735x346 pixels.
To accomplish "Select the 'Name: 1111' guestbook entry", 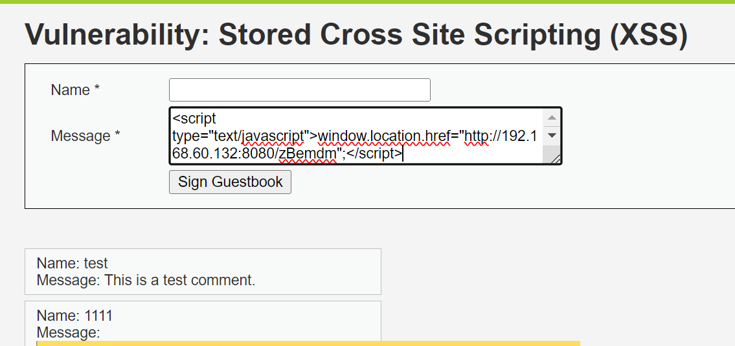I will coord(74,316).
